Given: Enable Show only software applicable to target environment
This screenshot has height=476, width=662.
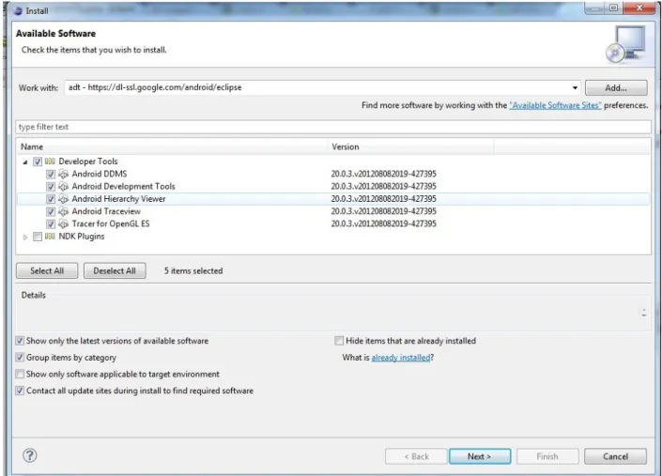Looking at the screenshot, I should pyautogui.click(x=20, y=374).
